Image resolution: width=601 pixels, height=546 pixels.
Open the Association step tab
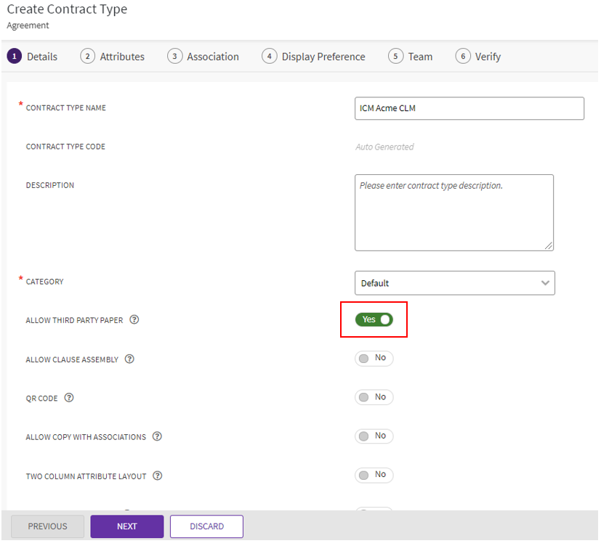203,57
